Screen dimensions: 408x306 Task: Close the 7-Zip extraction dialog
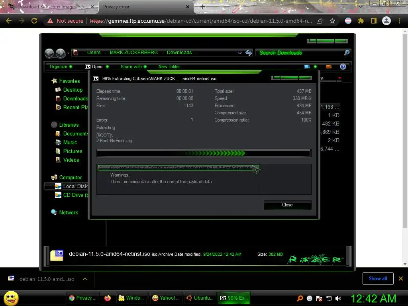(287, 205)
